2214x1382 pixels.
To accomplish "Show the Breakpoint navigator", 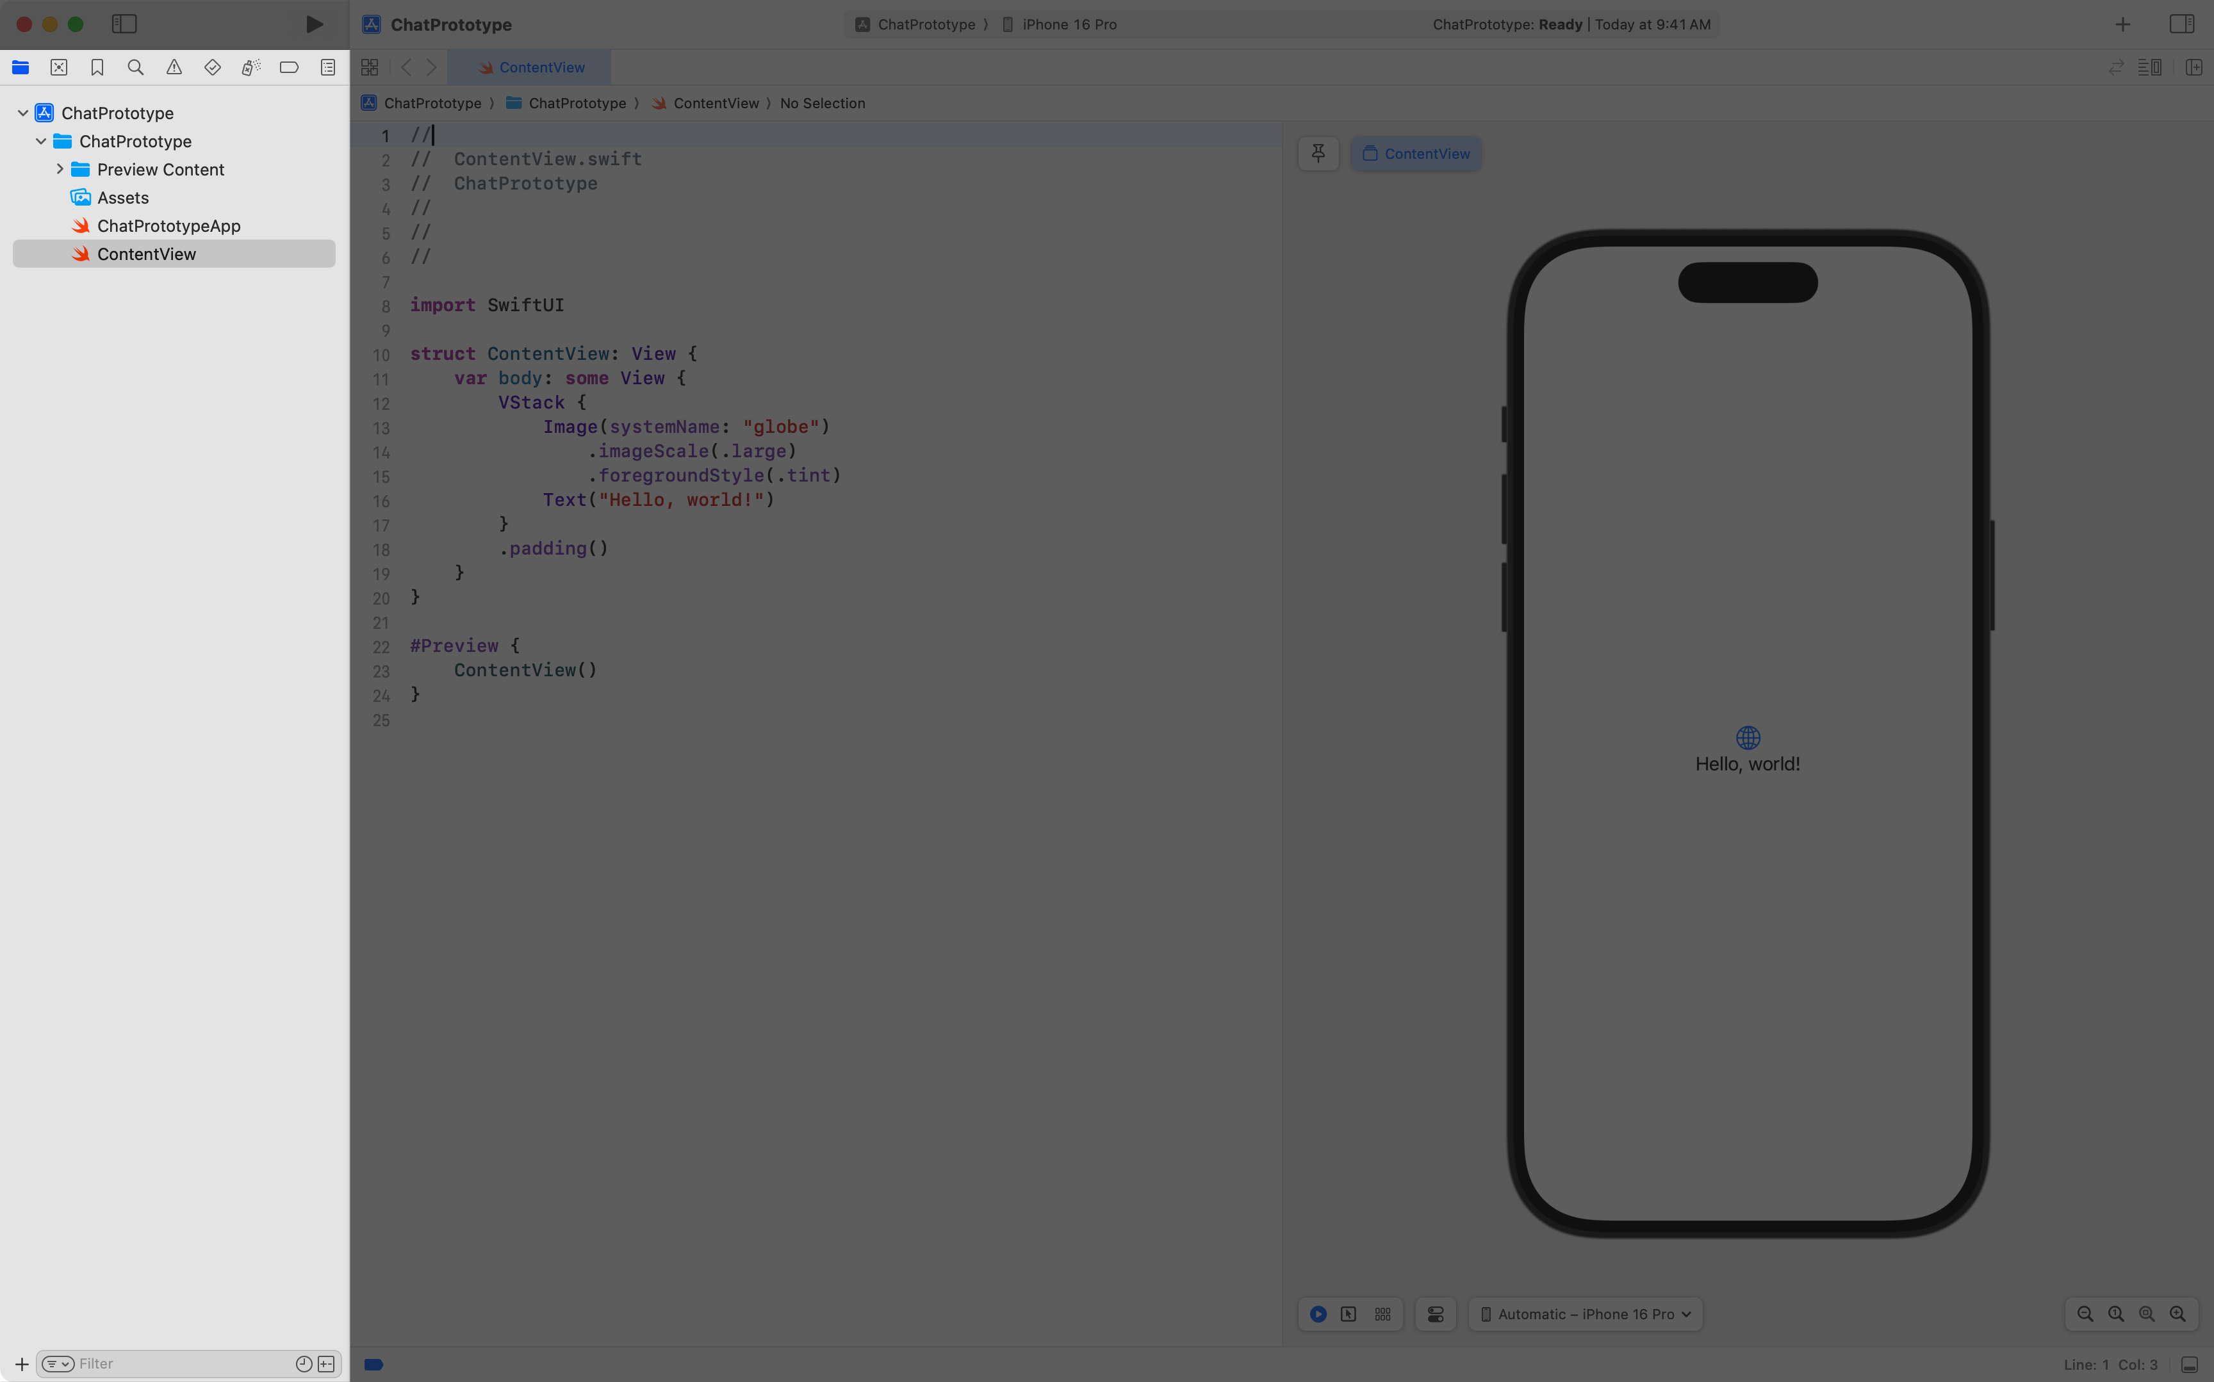I will tap(289, 67).
